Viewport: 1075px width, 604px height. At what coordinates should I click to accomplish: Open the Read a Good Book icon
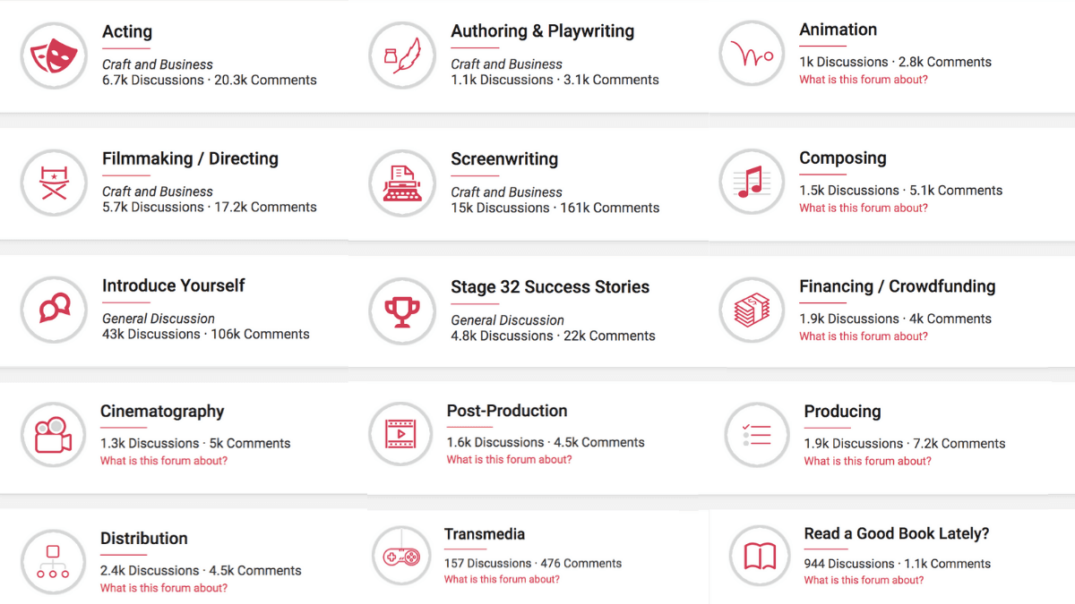pyautogui.click(x=760, y=557)
